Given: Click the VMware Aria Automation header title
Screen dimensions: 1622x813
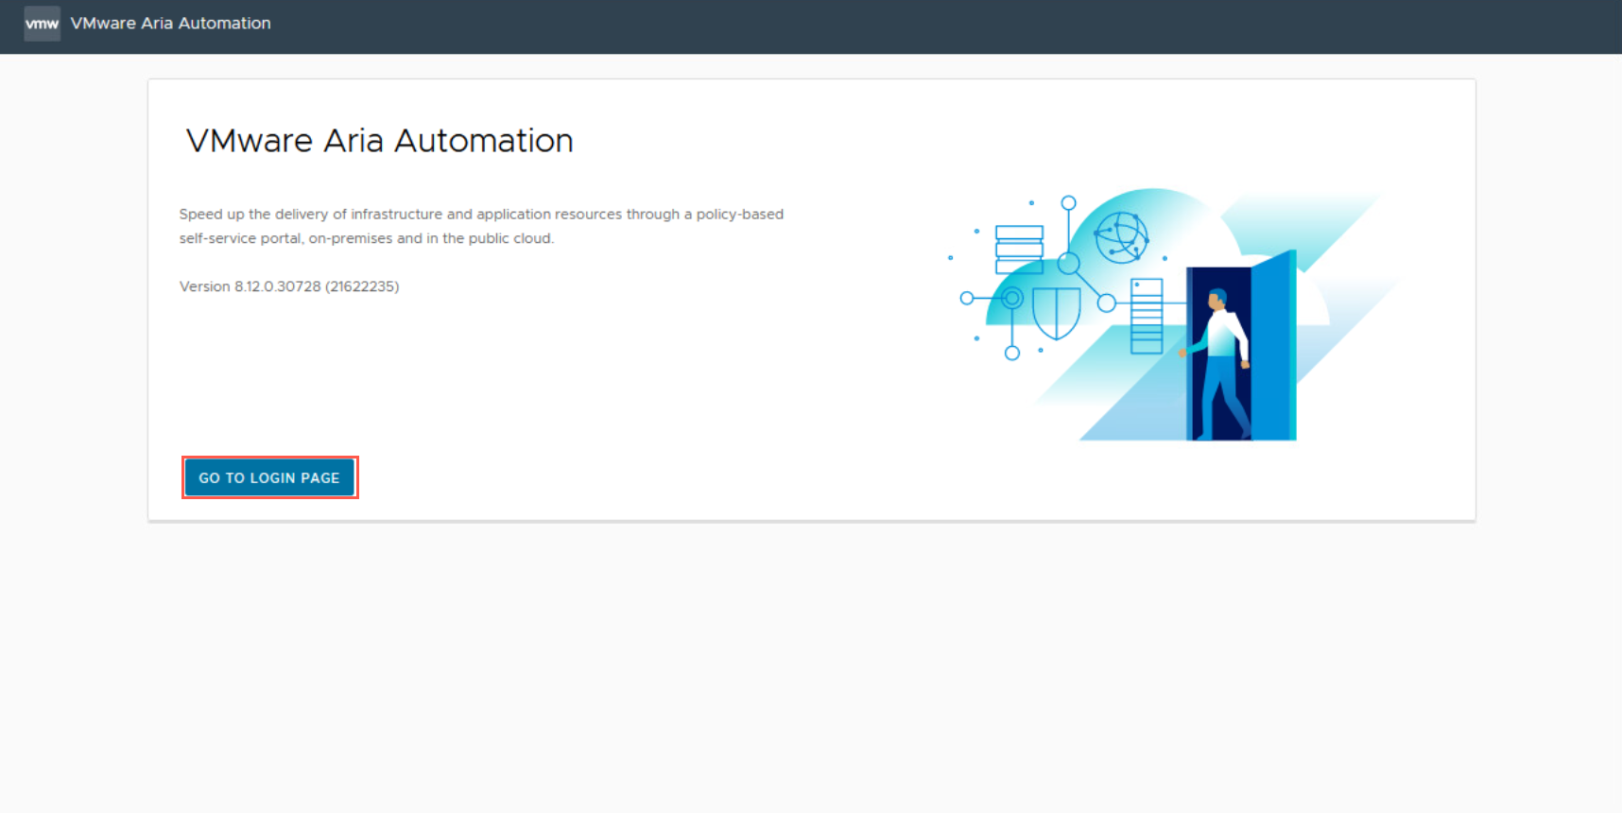Looking at the screenshot, I should click(x=170, y=24).
